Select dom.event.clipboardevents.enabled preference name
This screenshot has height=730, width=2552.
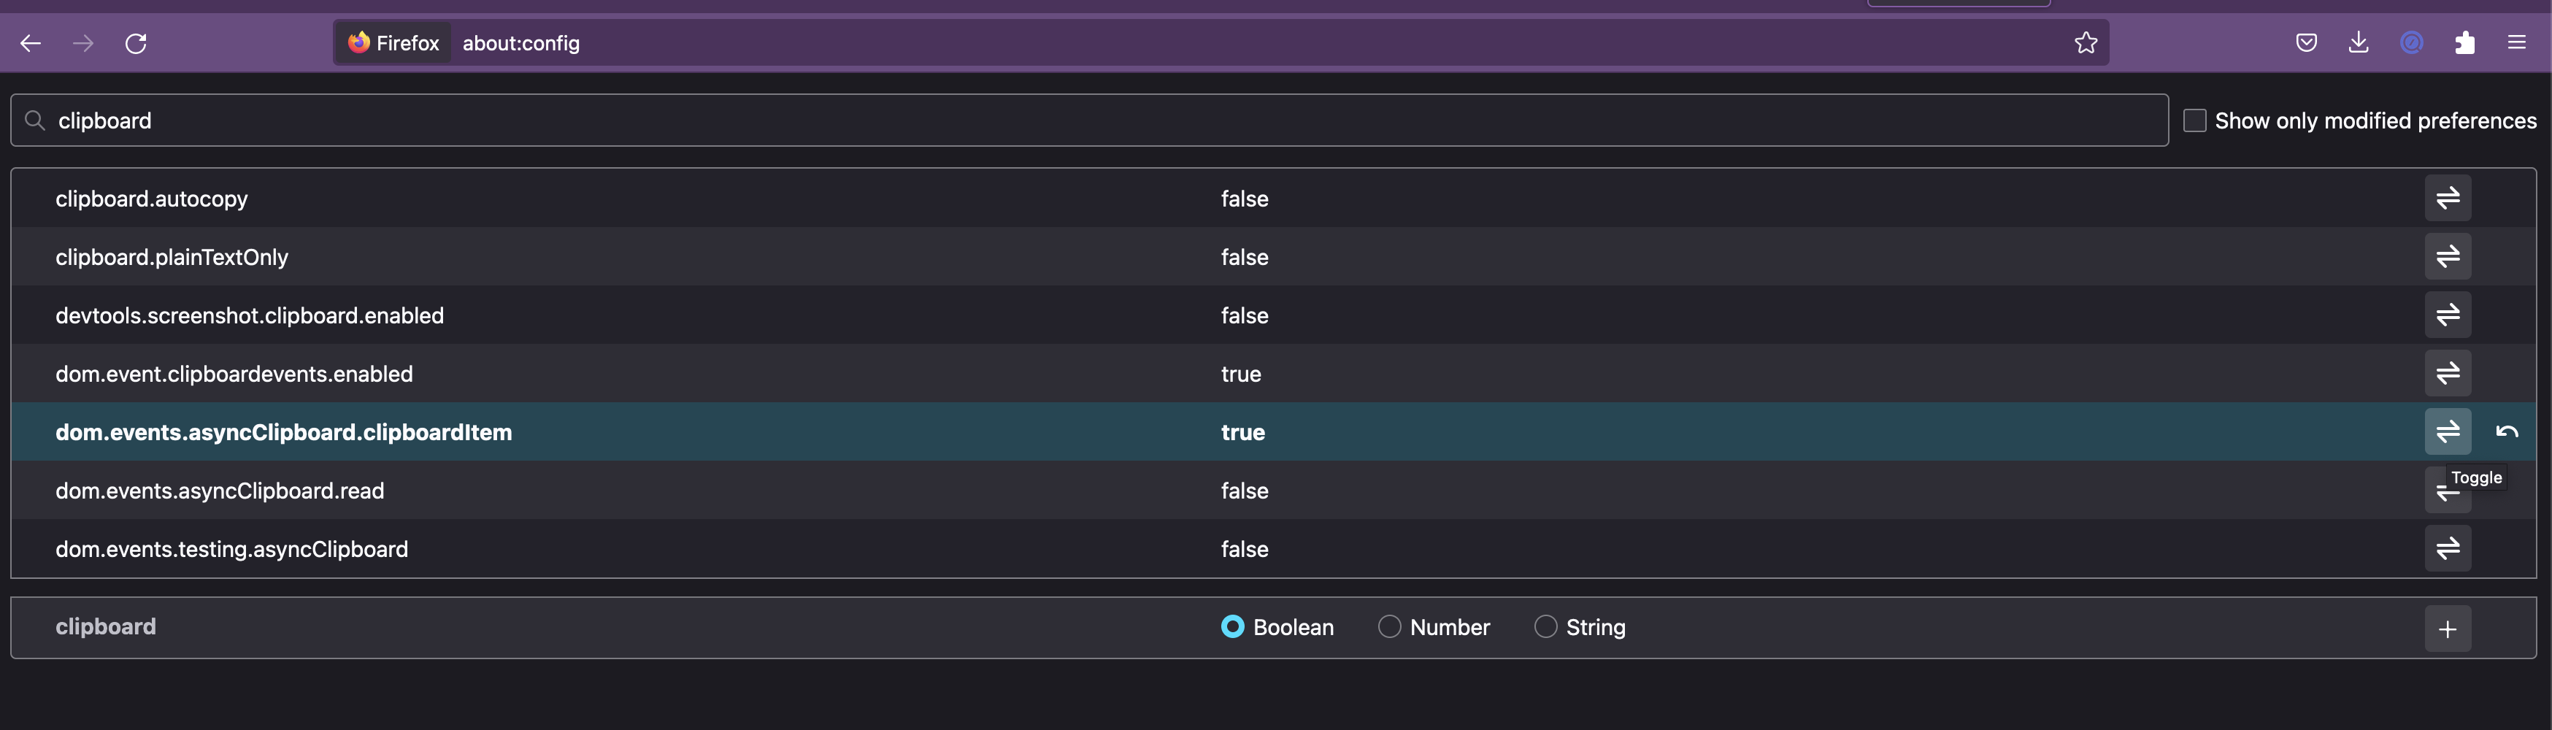tap(234, 374)
